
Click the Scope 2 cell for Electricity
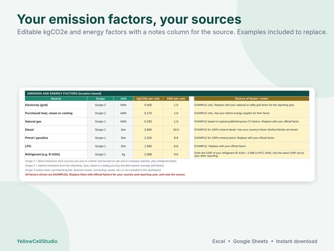(x=101, y=105)
